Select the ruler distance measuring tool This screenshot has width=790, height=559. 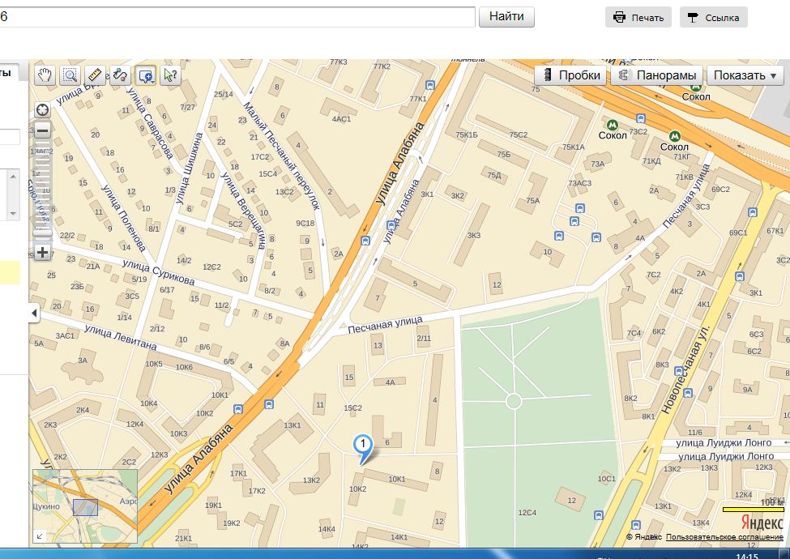[96, 75]
